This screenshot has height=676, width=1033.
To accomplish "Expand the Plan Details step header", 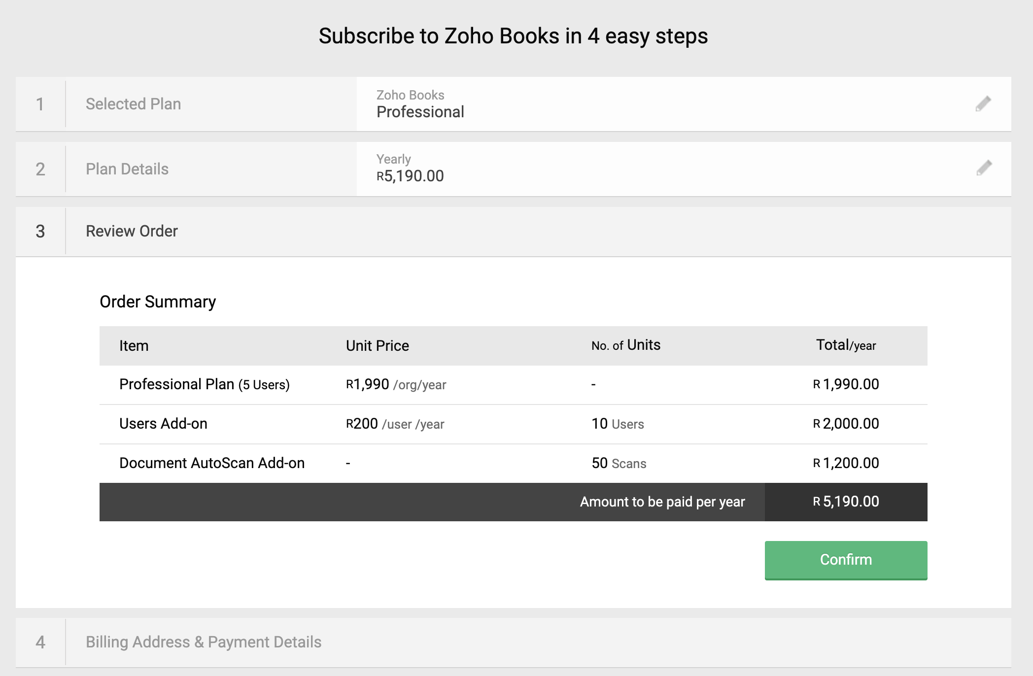I will [127, 169].
